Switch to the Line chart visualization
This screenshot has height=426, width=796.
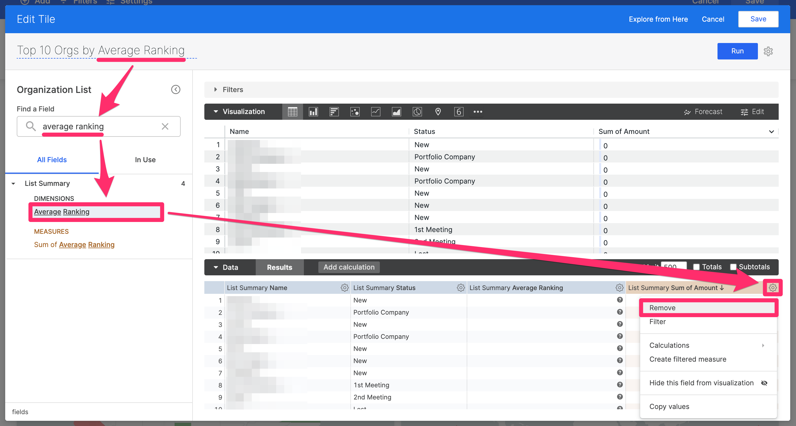(375, 111)
